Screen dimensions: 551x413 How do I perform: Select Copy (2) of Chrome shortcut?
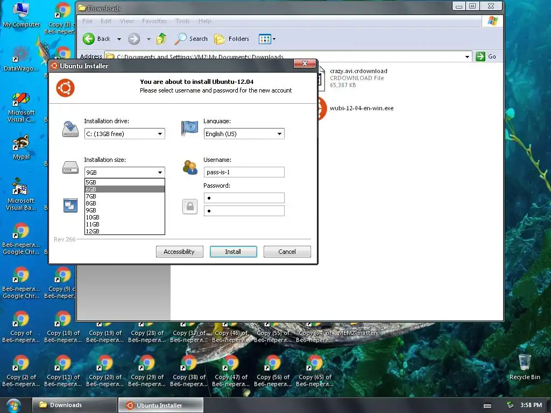coord(21,371)
